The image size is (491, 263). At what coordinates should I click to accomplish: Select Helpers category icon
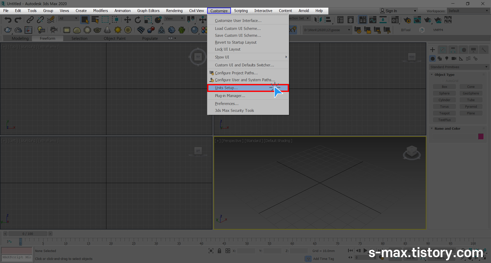click(x=461, y=59)
